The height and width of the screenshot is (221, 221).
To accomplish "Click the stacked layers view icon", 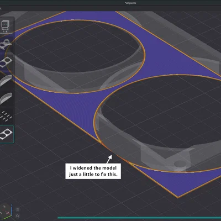I will point(18,210).
